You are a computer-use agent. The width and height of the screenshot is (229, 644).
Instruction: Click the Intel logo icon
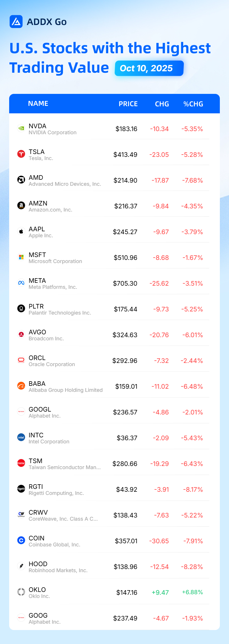21,437
